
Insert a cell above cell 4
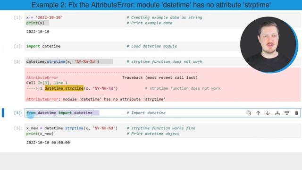277,113
